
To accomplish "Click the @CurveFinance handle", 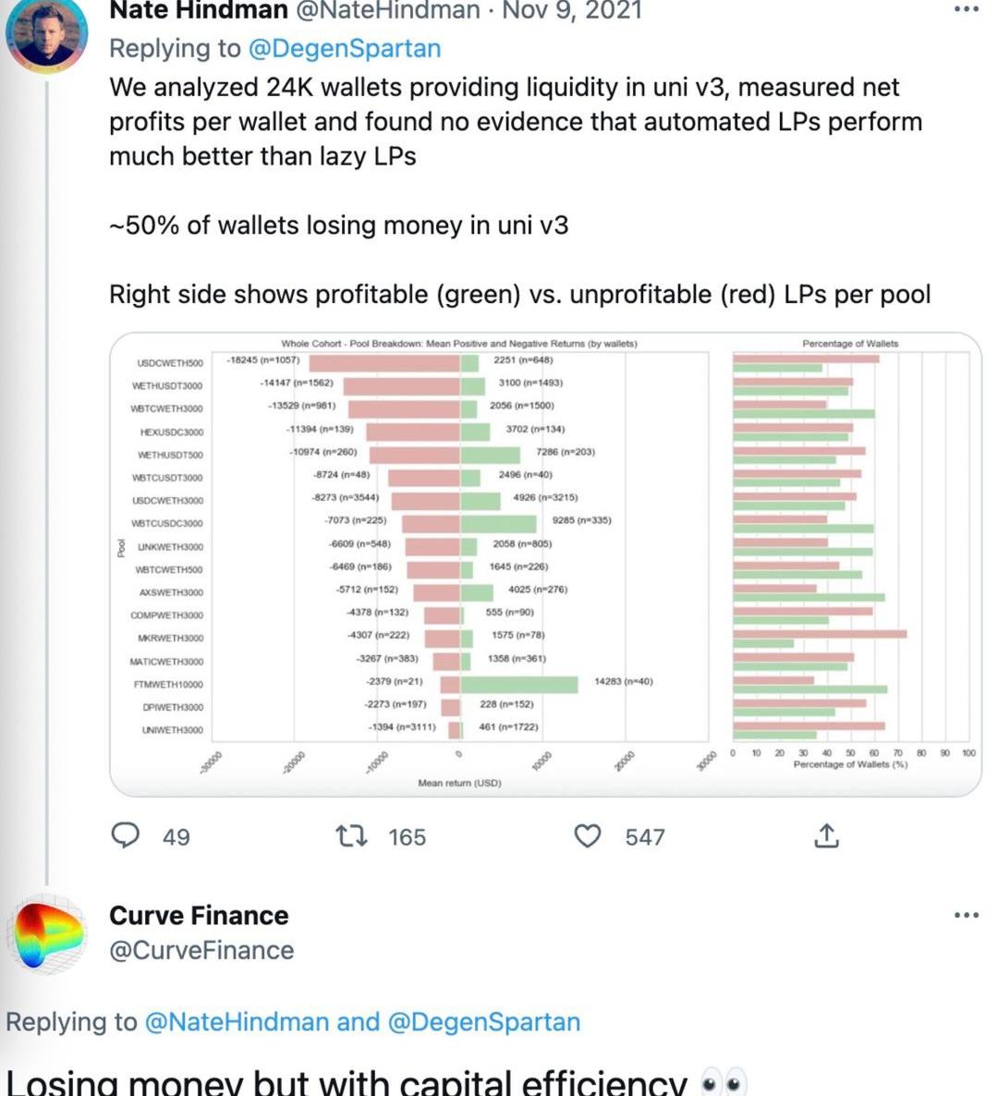I will 201,950.
